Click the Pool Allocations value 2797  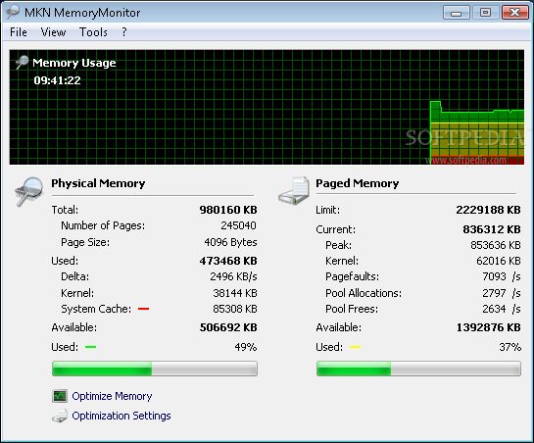494,293
